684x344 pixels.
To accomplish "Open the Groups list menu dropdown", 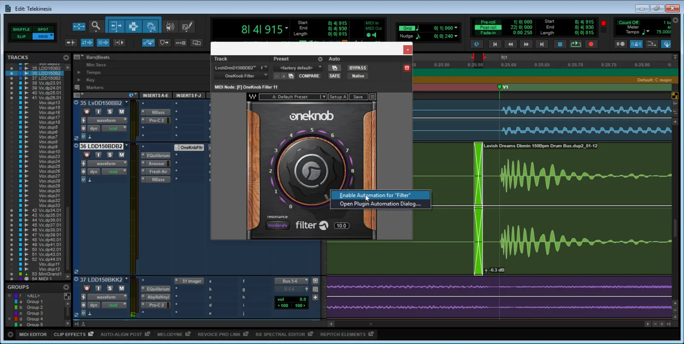I will 66,287.
